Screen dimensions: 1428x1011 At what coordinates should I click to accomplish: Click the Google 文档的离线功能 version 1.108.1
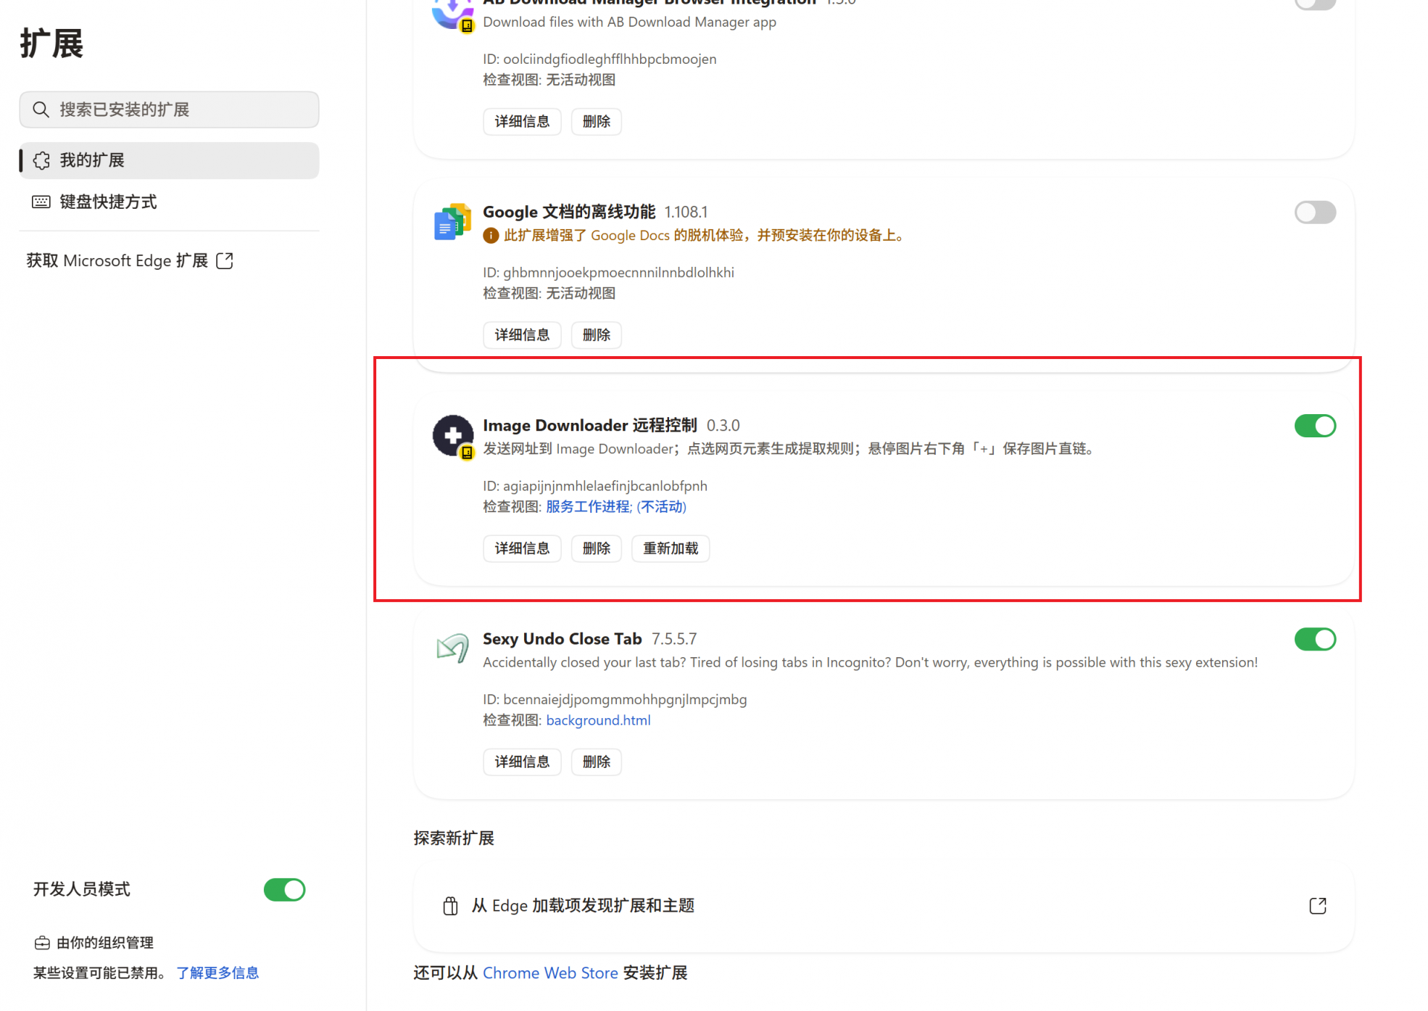pos(686,212)
